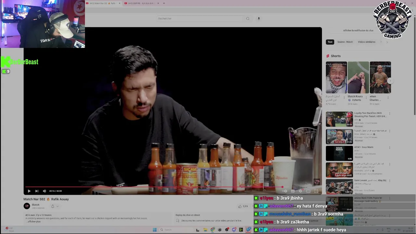Click video title Match Nar S02 Rafik Aouay
This screenshot has width=416, height=234.
[x=46, y=199]
